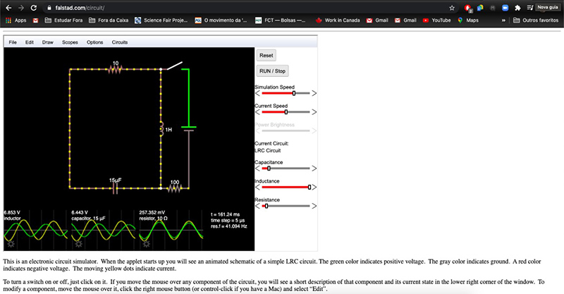Expand hidden bookmarks with double chevron
The height and width of the screenshot is (294, 564).
pos(503,20)
